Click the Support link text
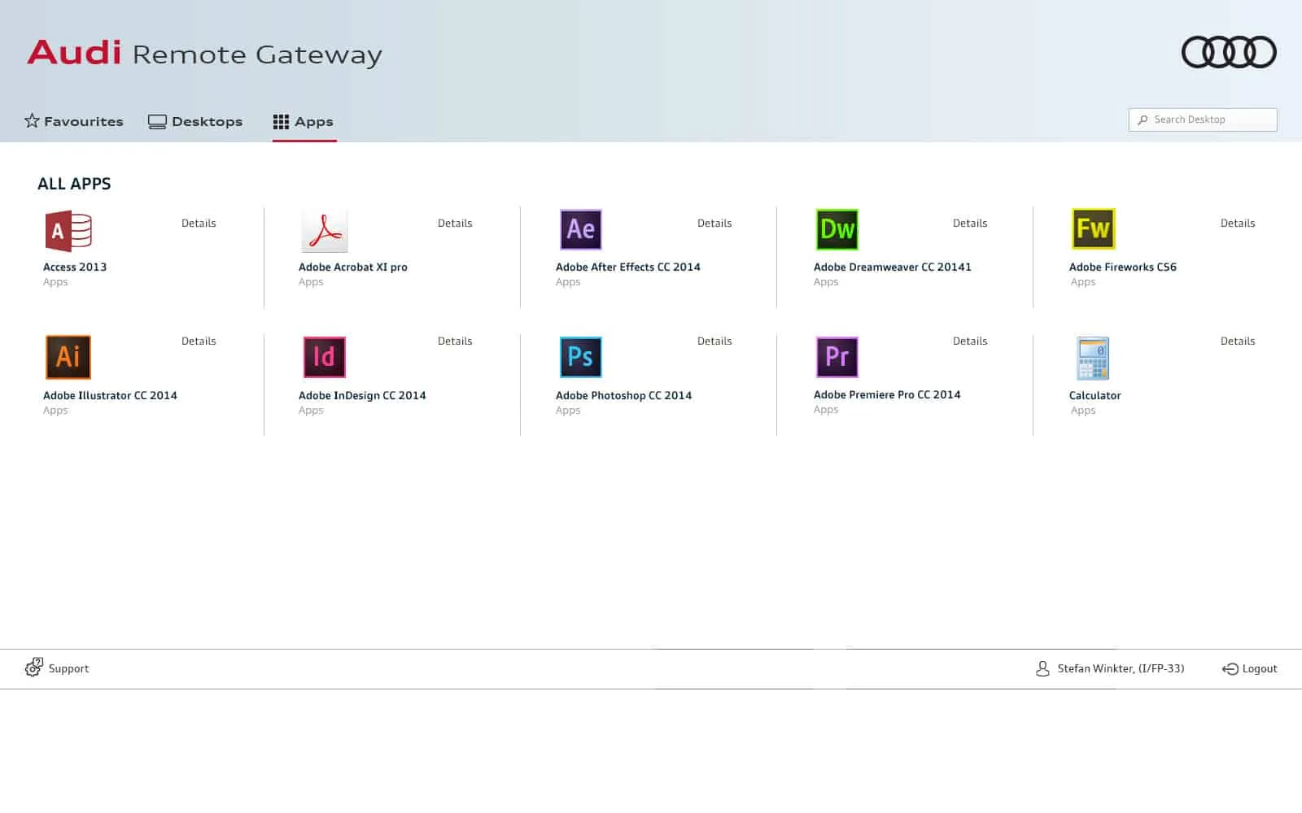Viewport: 1302px width, 813px height. (68, 668)
